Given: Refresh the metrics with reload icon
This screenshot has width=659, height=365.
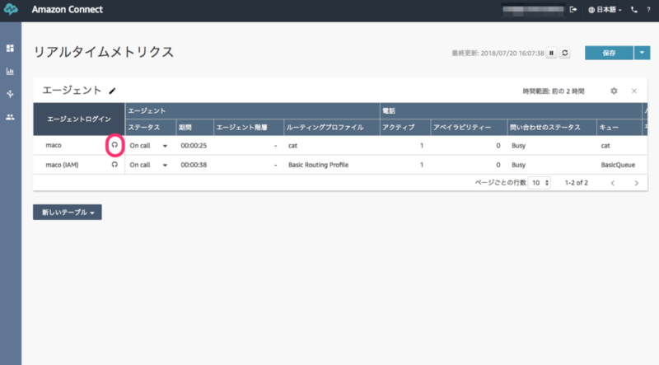Looking at the screenshot, I should click(x=565, y=53).
